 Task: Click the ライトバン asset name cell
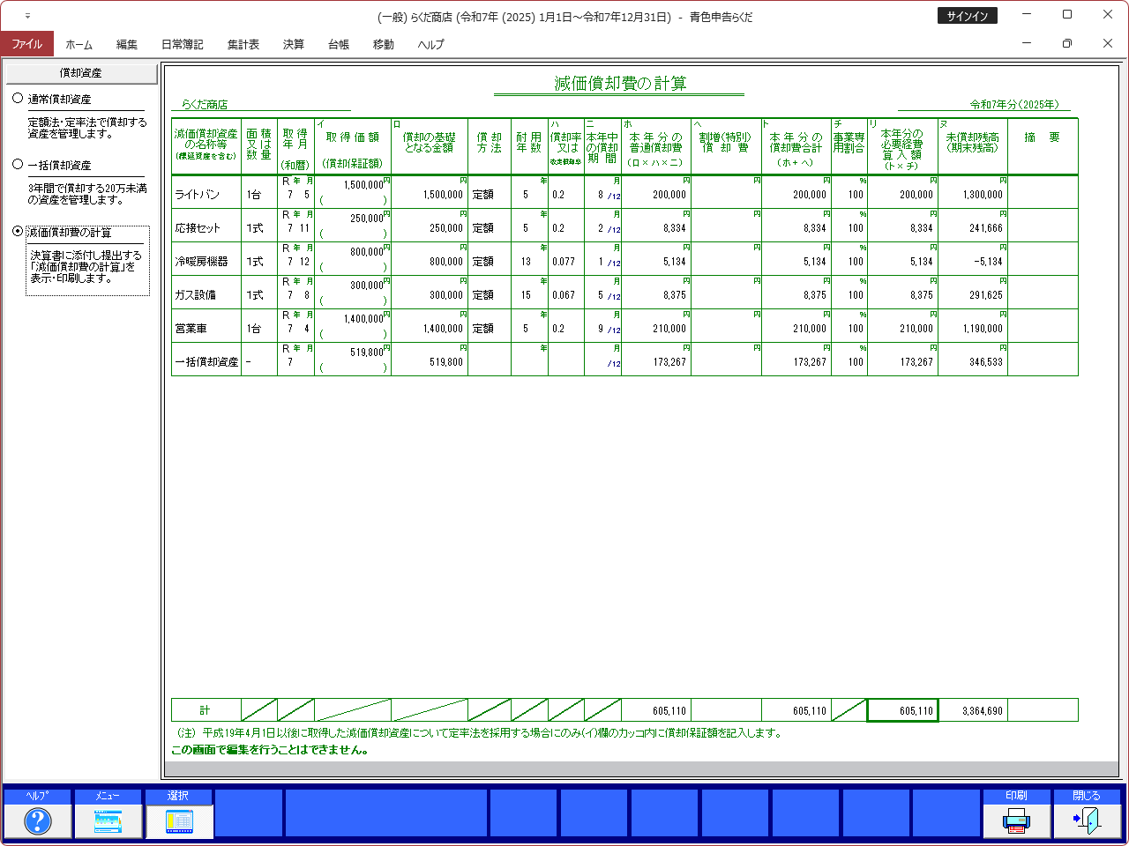pos(206,195)
